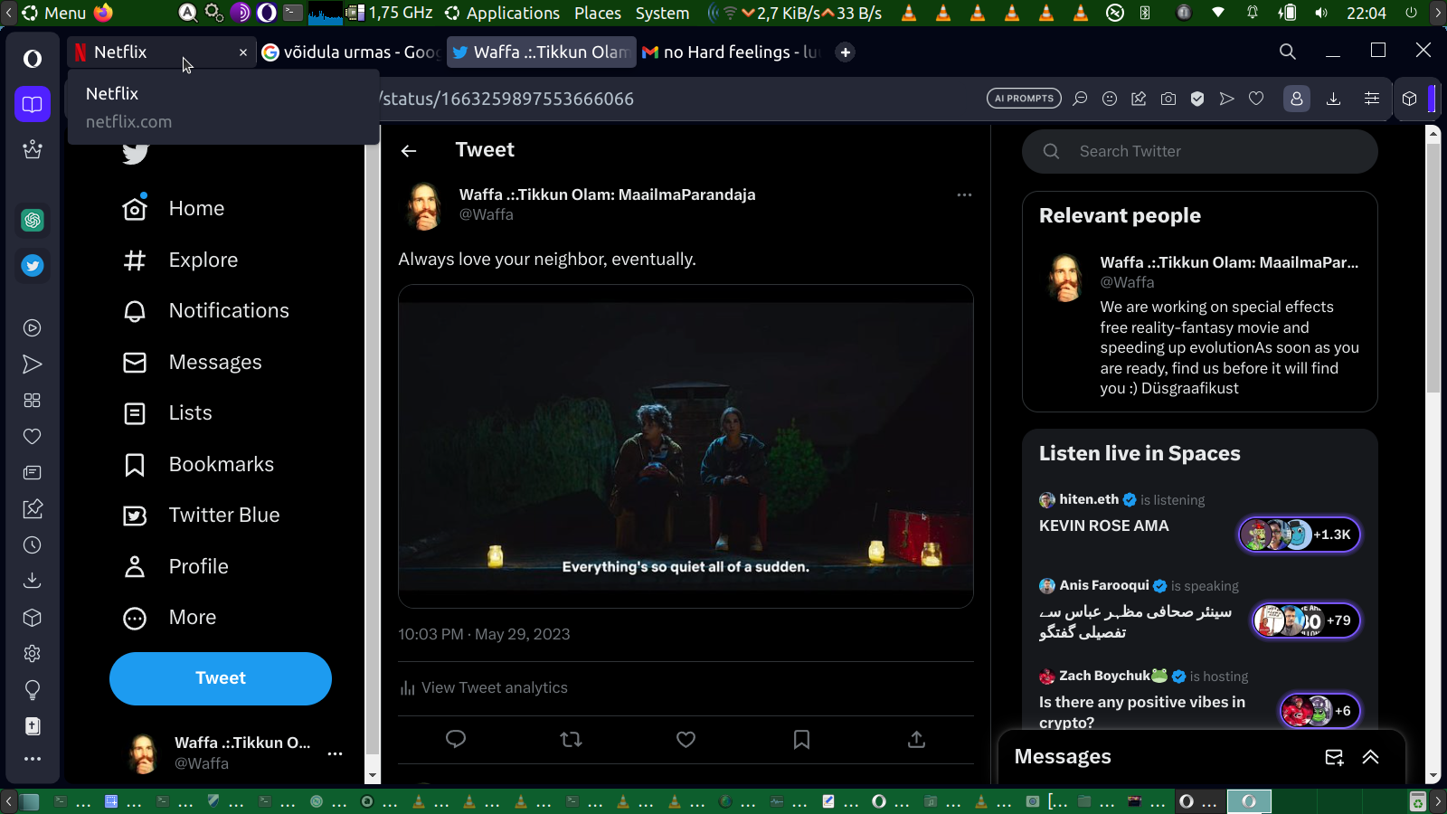Click the blue Tweet button
This screenshot has width=1447, height=814.
click(x=221, y=678)
